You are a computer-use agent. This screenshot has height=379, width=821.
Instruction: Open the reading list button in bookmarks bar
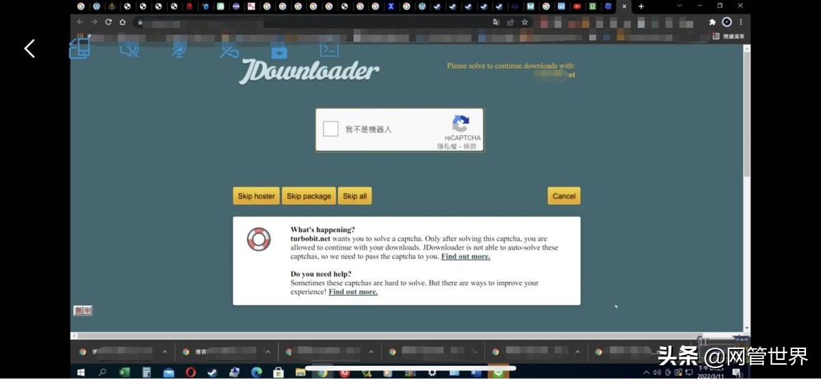point(730,36)
